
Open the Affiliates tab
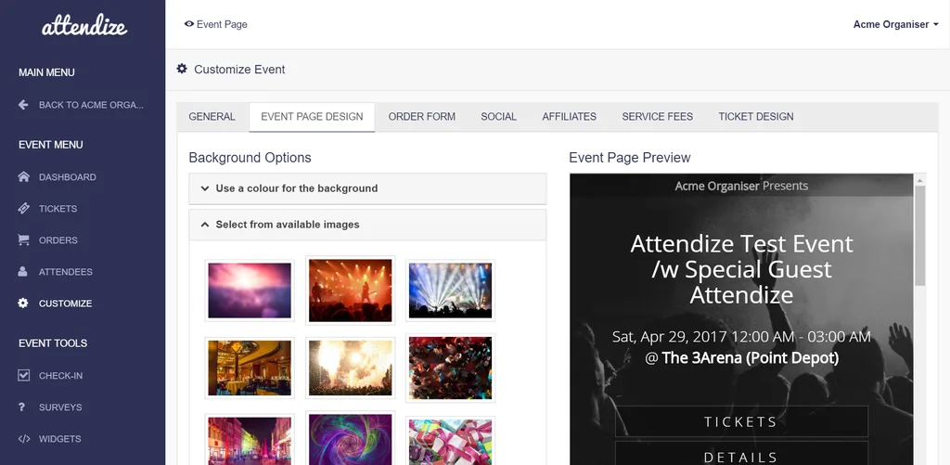569,117
